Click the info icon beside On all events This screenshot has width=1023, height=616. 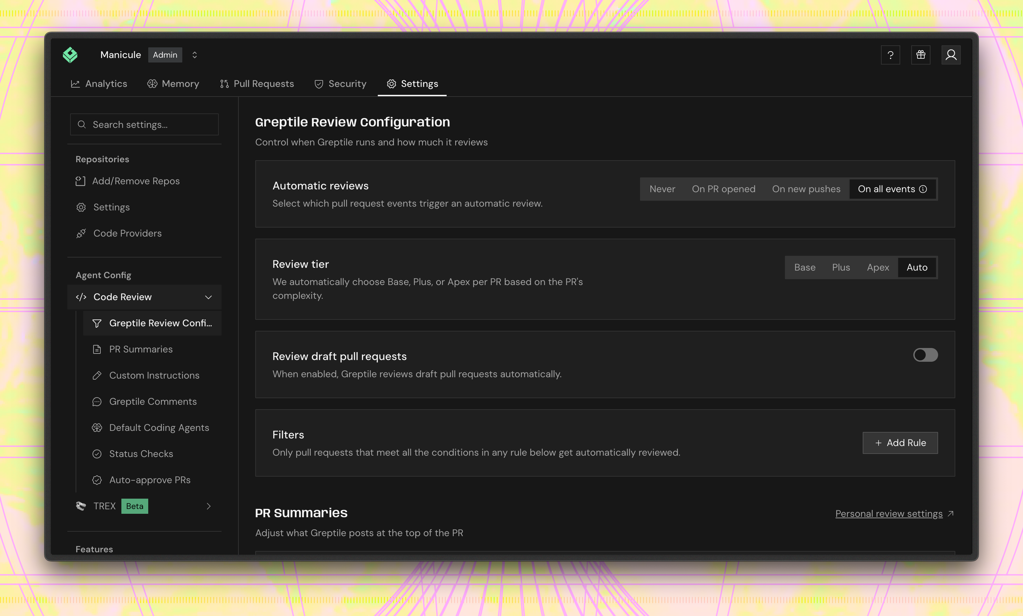pos(923,189)
